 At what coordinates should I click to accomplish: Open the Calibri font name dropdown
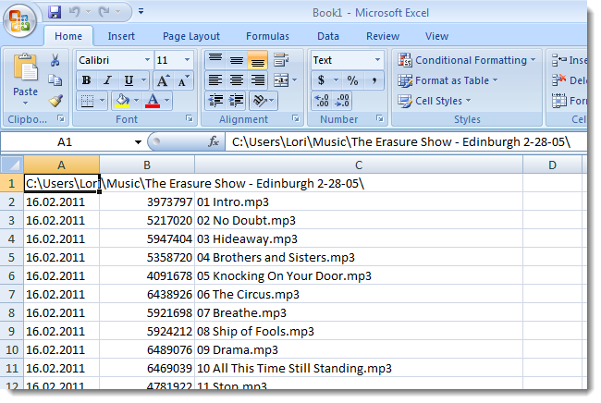click(147, 60)
